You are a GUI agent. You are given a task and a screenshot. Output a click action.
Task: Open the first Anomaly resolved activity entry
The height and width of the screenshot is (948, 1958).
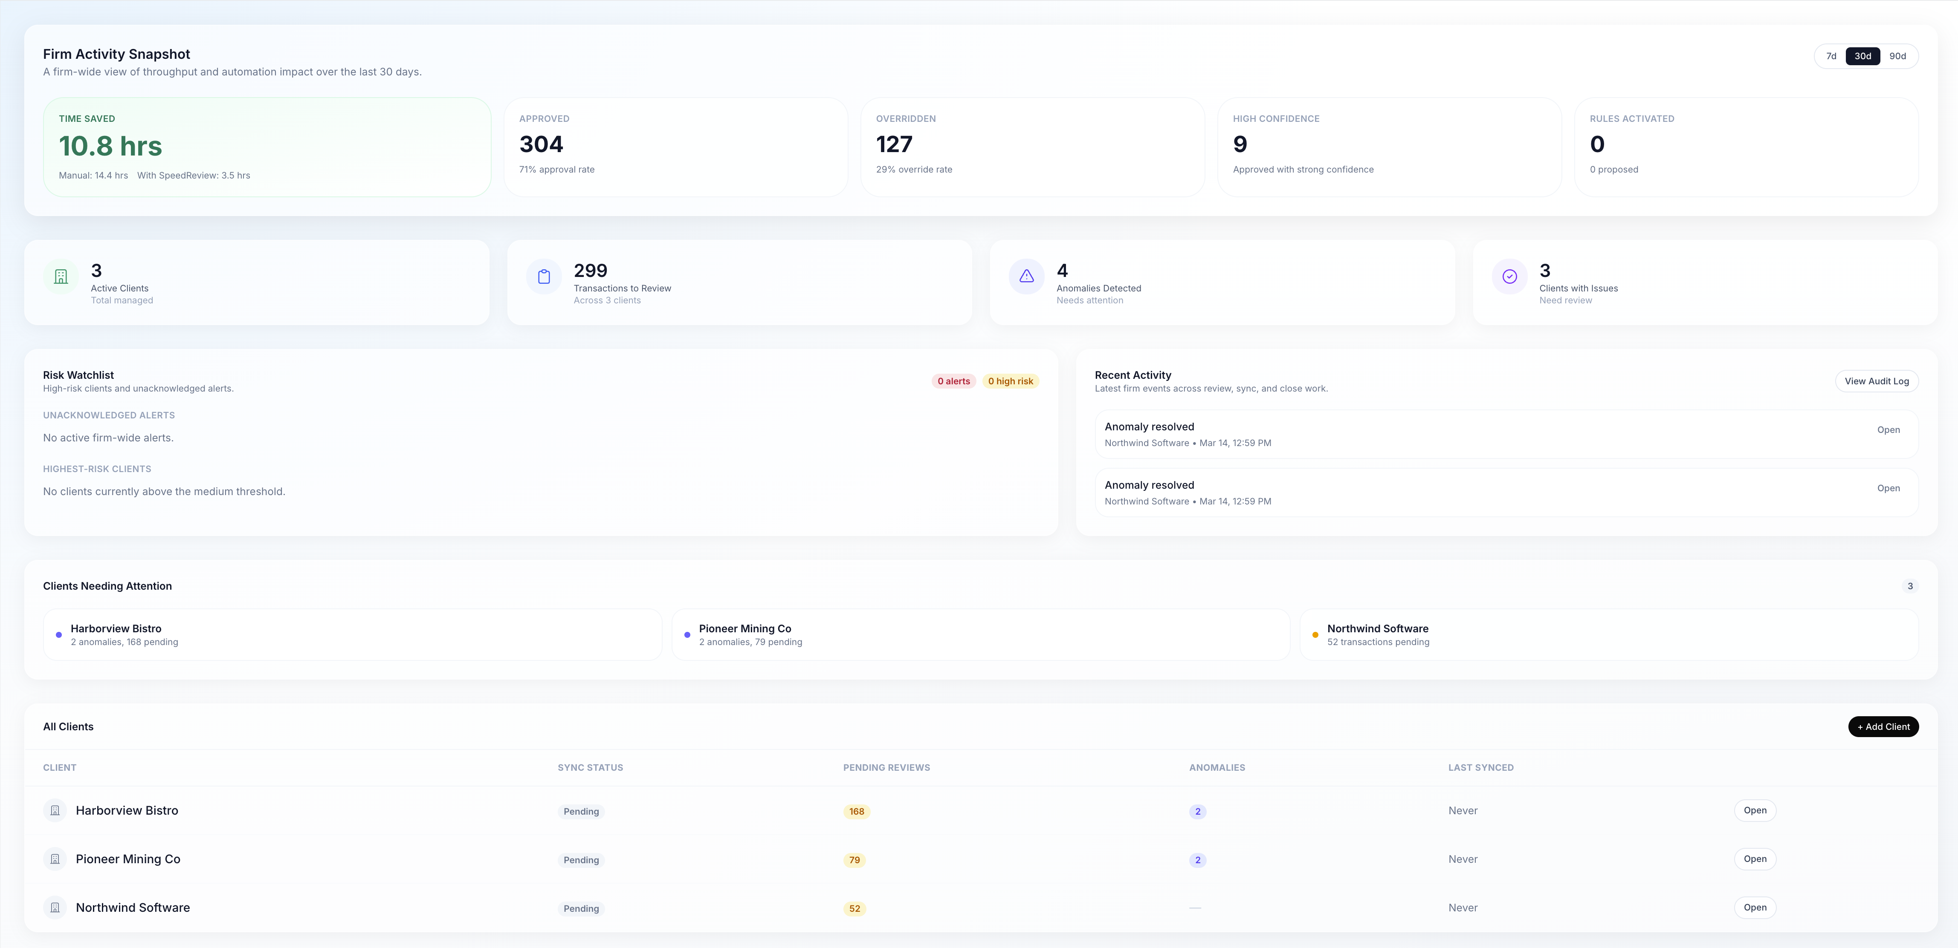coord(1888,429)
